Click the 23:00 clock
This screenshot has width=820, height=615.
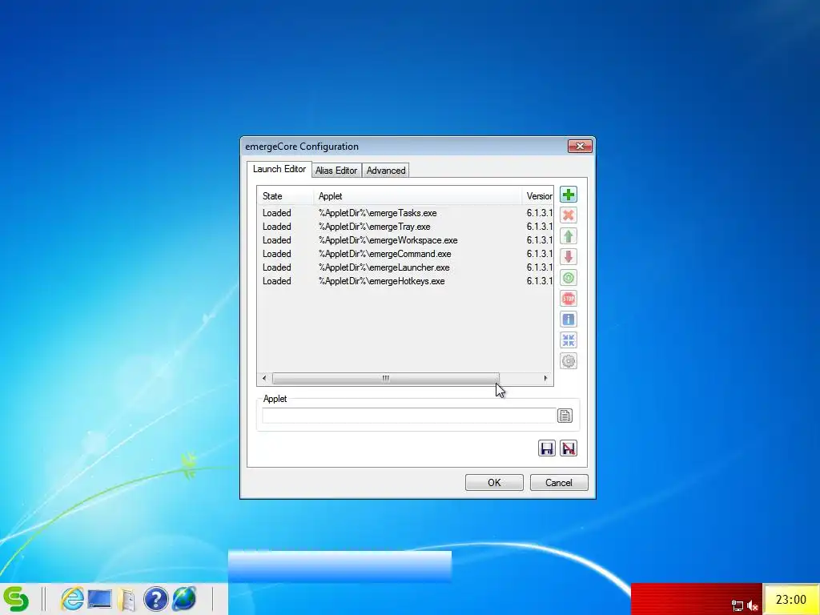(790, 599)
